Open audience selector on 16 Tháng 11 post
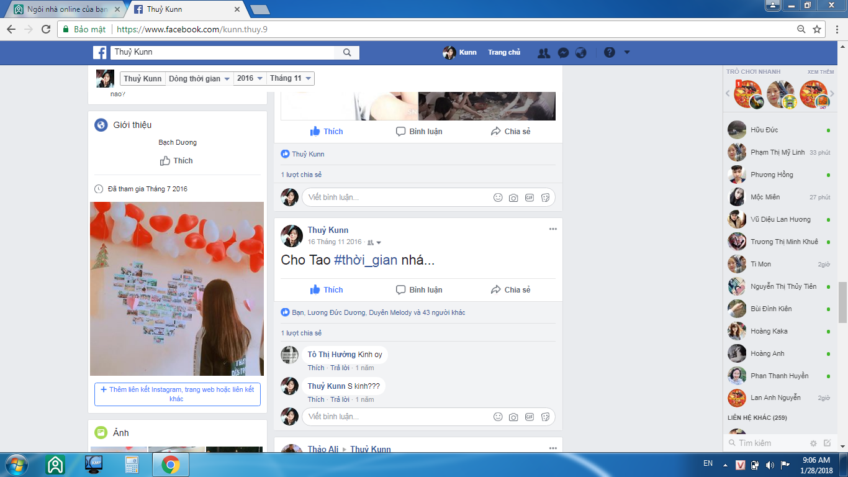This screenshot has width=848, height=477. 374,242
